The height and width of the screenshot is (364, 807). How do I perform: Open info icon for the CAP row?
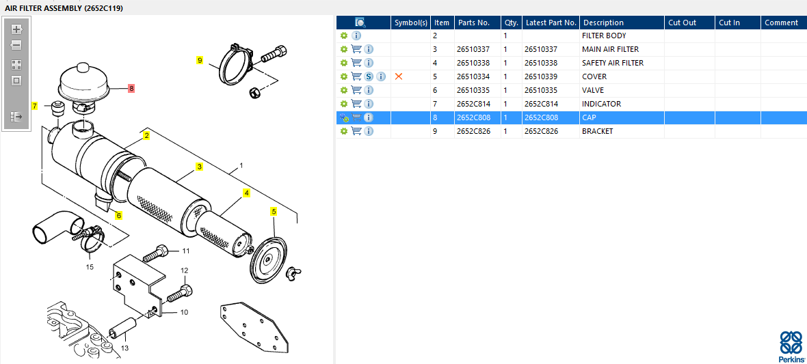tap(369, 117)
